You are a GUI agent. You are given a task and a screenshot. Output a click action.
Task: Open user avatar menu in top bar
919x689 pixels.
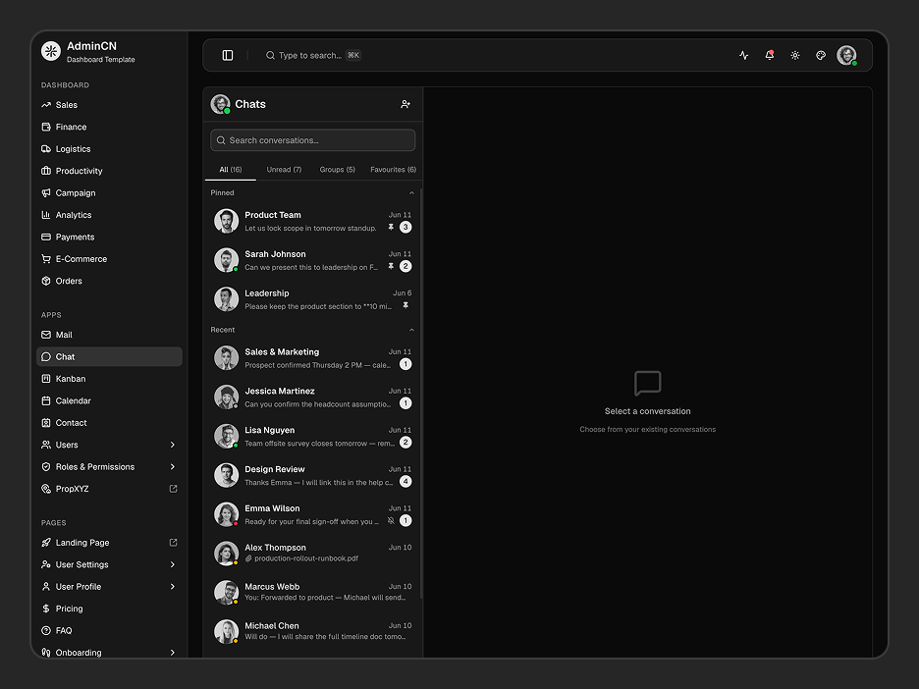point(846,55)
